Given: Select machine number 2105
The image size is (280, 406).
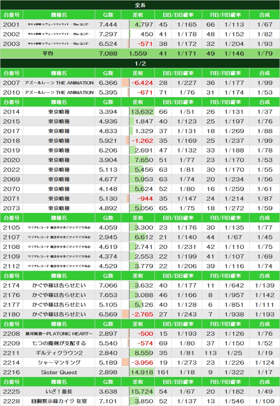Looking at the screenshot, I should tap(12, 227).
